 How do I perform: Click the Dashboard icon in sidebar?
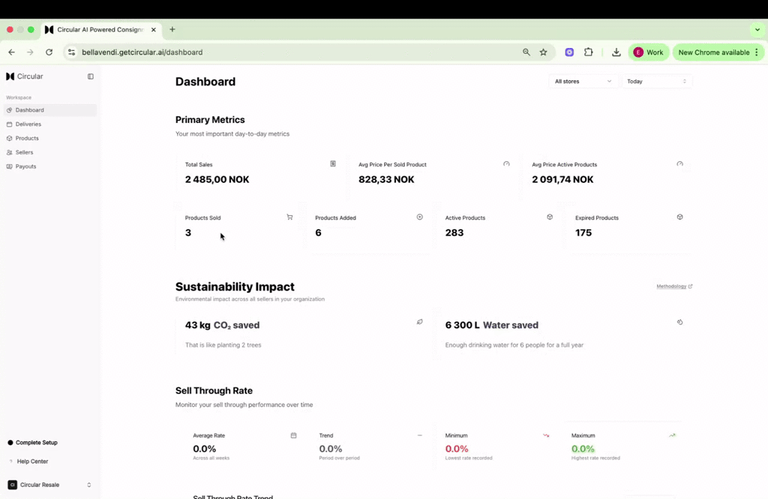click(x=9, y=110)
